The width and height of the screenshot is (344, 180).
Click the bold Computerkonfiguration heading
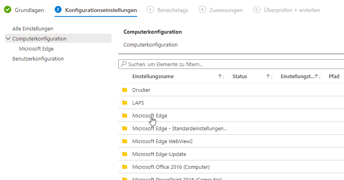click(152, 32)
